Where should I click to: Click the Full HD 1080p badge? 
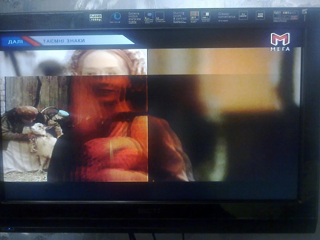tap(95, 18)
